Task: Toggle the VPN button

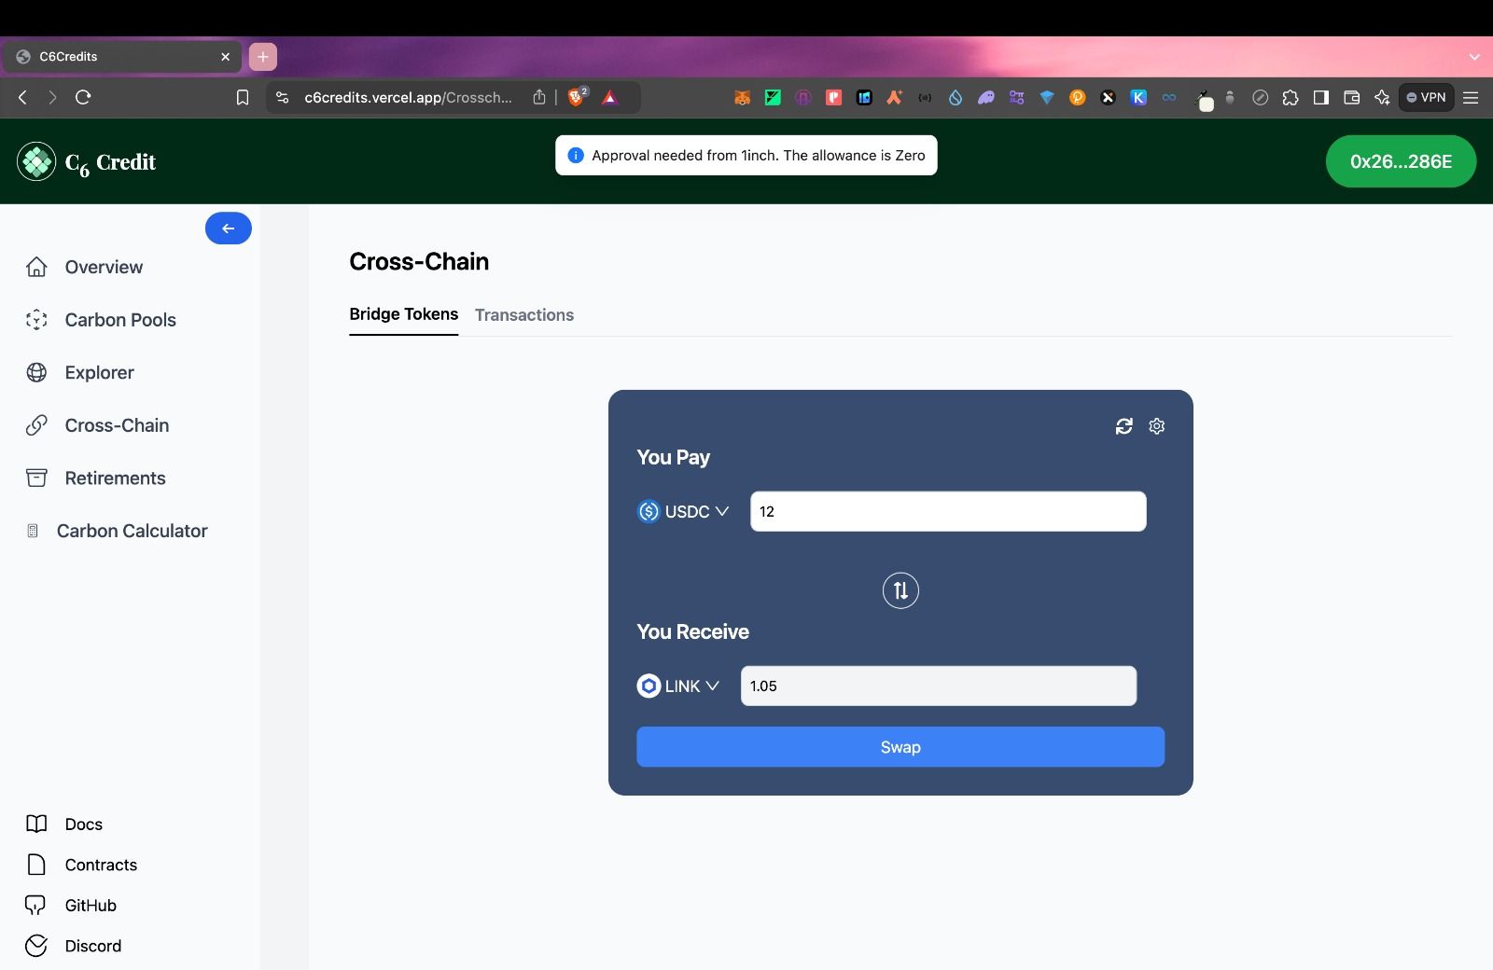Action: pos(1426,97)
